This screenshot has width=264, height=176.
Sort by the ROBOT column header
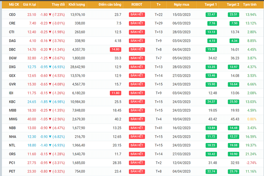(137, 5)
